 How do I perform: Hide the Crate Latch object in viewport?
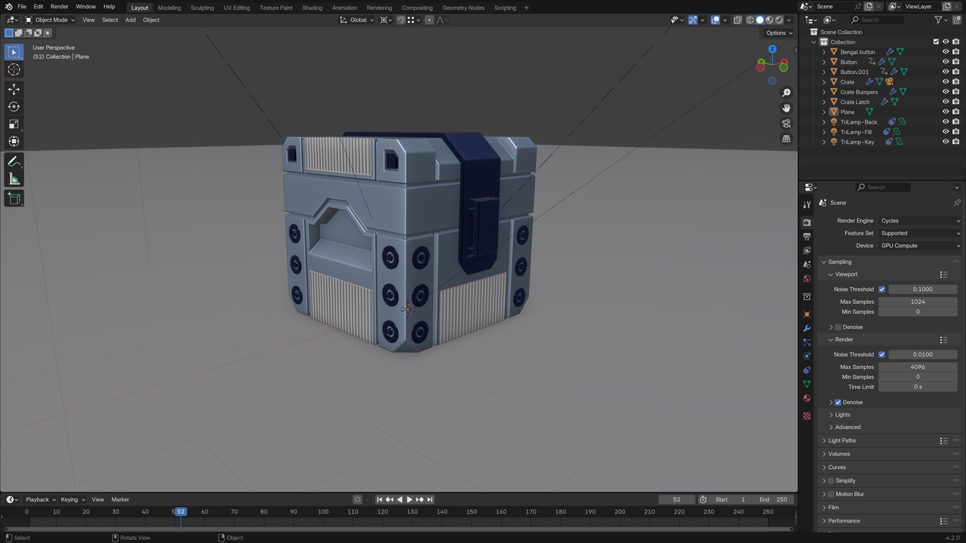coord(945,102)
